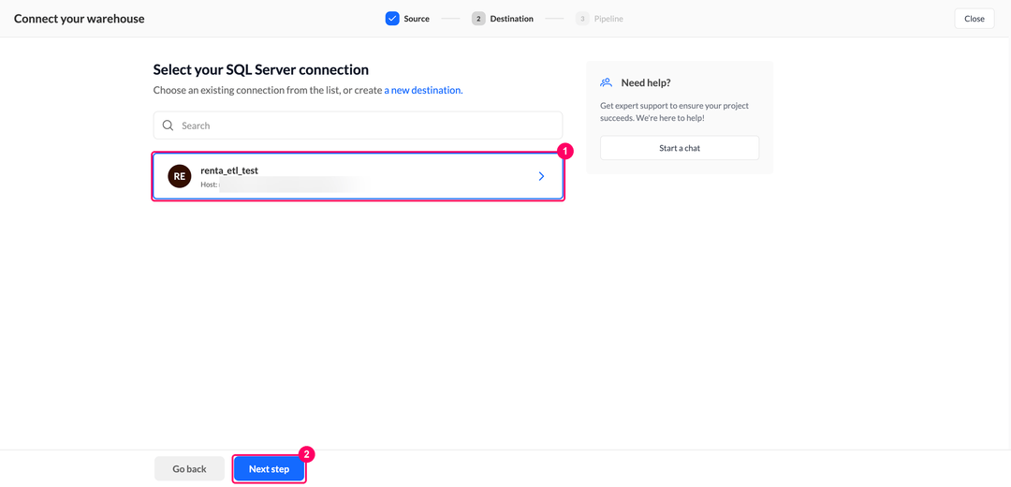The width and height of the screenshot is (1011, 487).
Task: Start a chat with support
Action: (x=680, y=148)
